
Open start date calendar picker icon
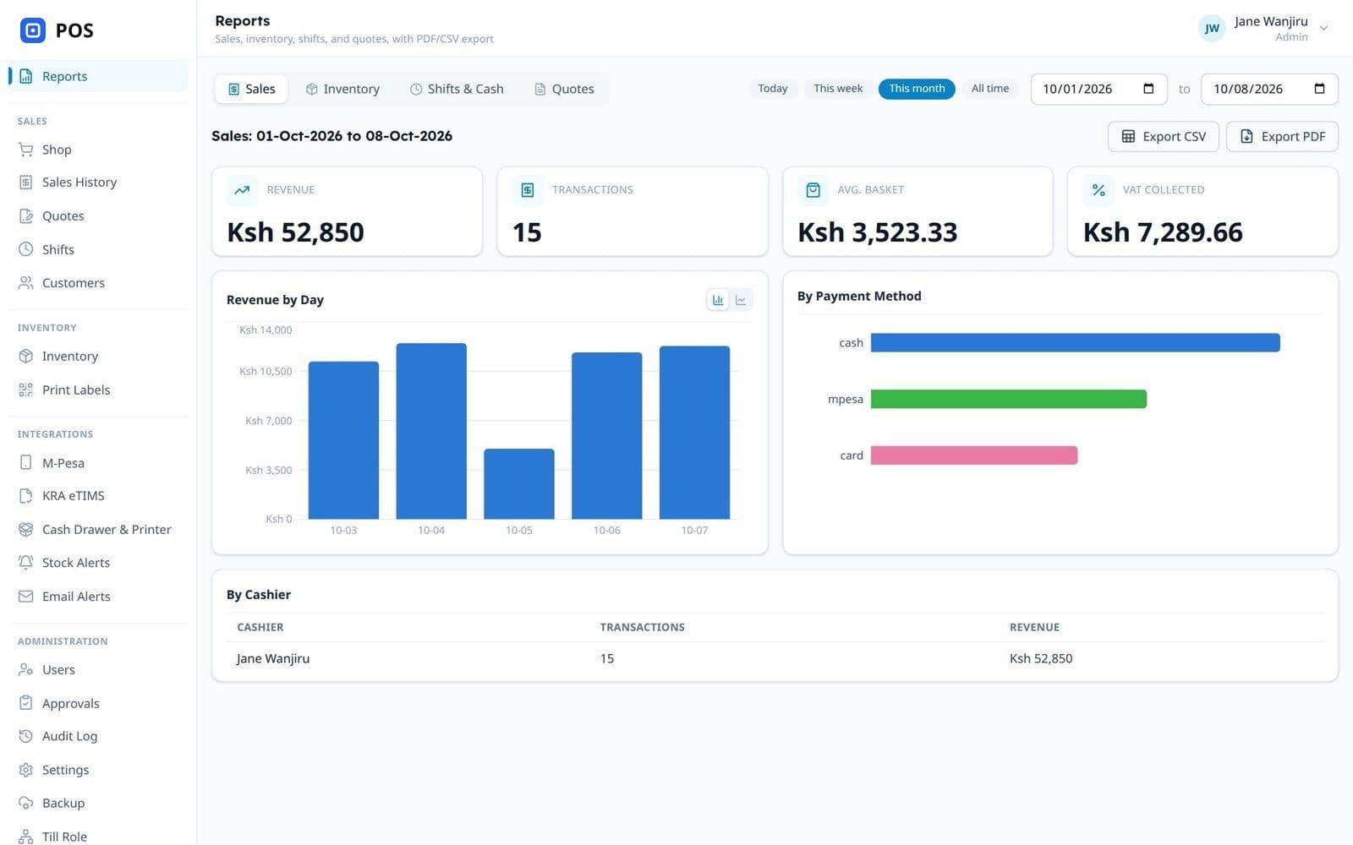[x=1148, y=89]
